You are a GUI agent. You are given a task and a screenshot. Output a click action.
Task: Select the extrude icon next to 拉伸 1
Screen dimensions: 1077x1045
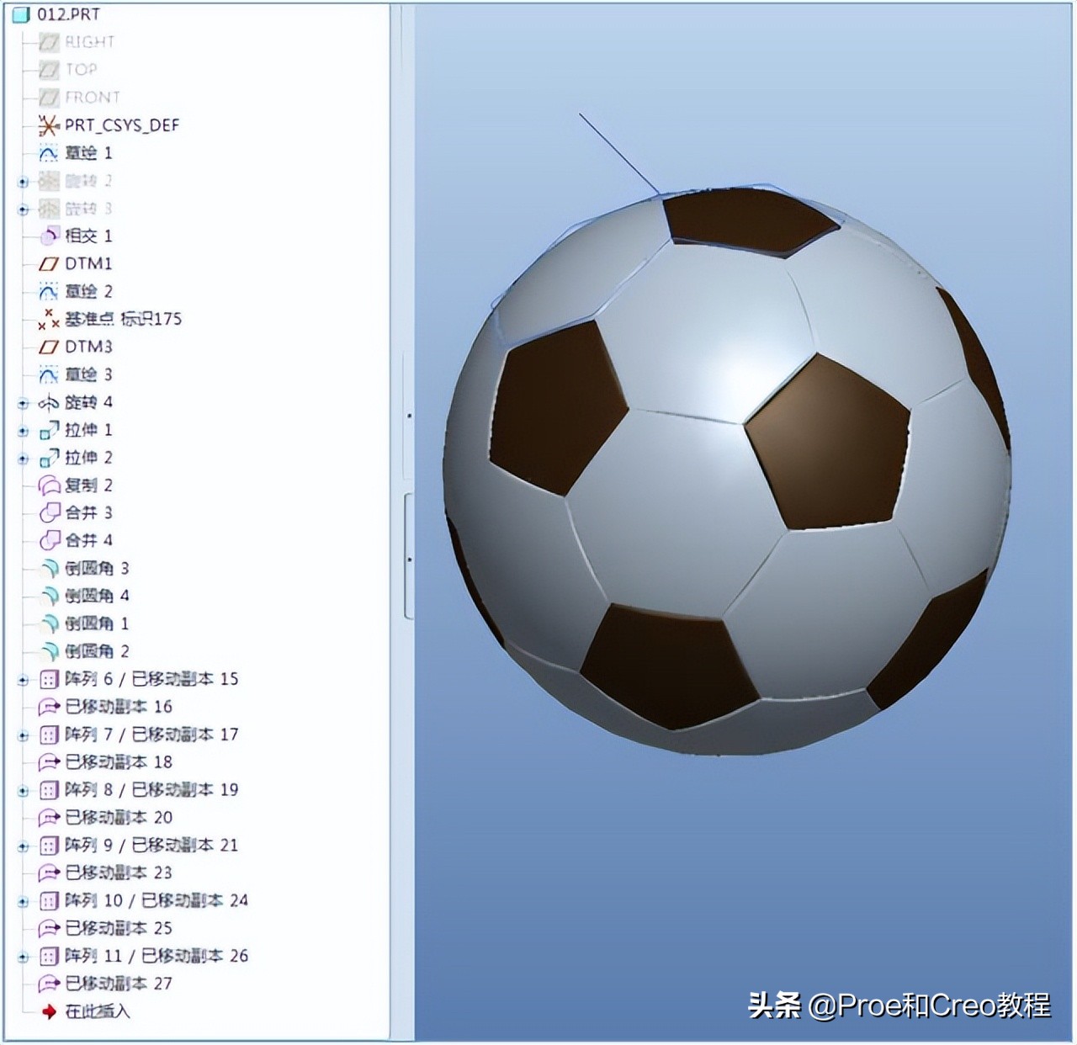[x=49, y=430]
